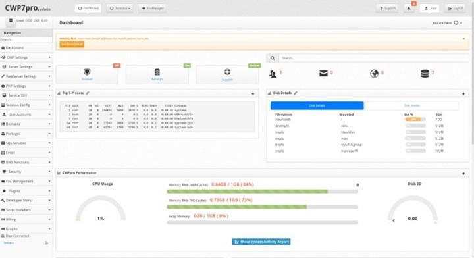This screenshot has width=474, height=258.
Task: Select the Disk Details tab
Action: coord(317,105)
